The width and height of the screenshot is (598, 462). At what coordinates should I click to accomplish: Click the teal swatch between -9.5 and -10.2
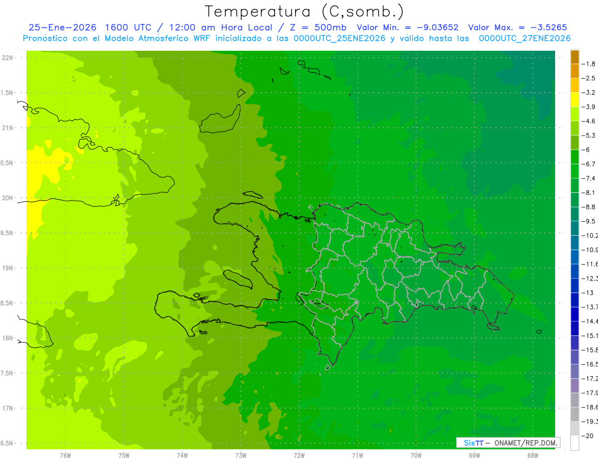click(575, 228)
